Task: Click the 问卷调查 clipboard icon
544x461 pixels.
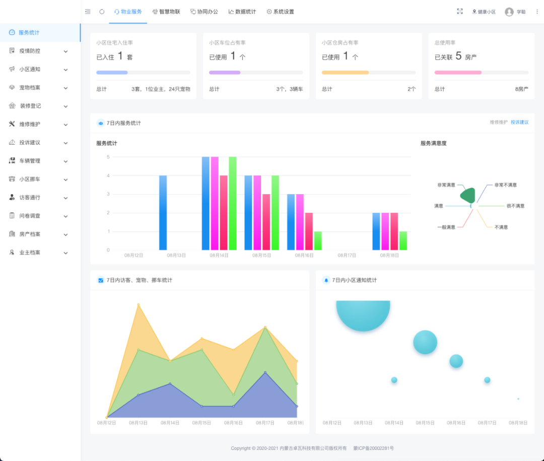Action: click(x=12, y=216)
